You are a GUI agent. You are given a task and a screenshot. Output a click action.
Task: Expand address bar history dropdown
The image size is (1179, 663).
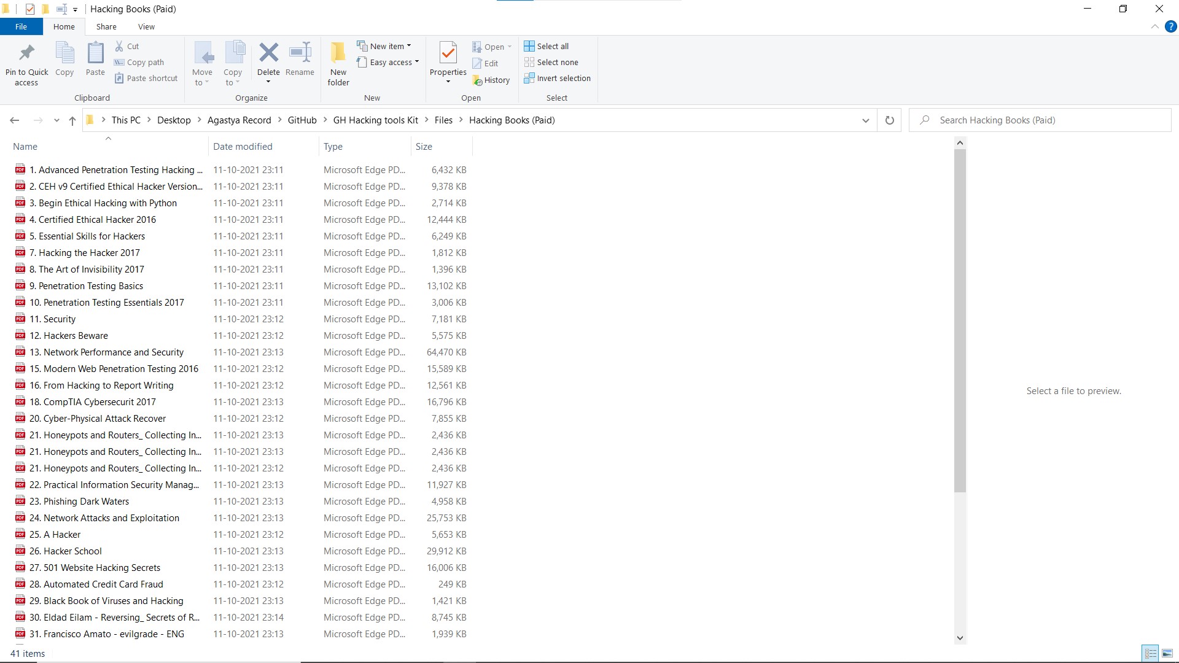(865, 120)
